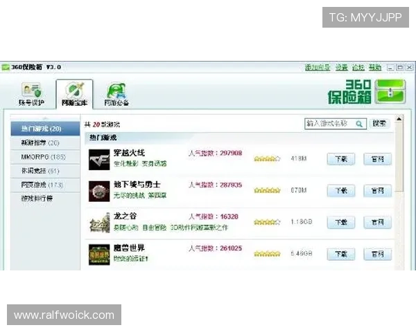416x332 pixels.
Task: Click the star rating for 魔兽世界
Action: click(267, 254)
